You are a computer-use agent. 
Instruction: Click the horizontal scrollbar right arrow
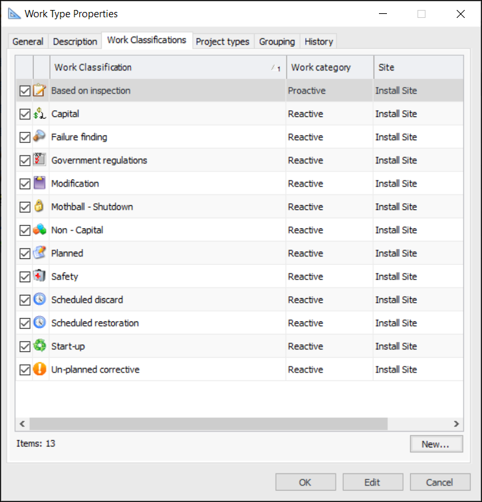457,424
